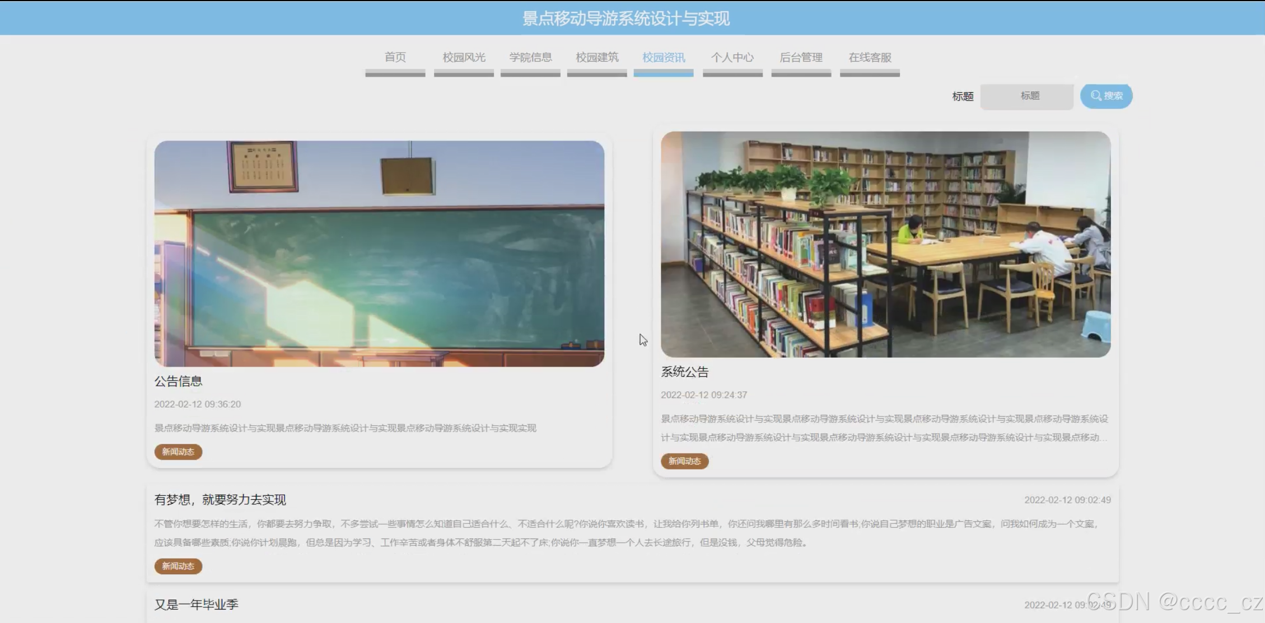
Task: Open the 个人中心 tab
Action: coord(732,57)
